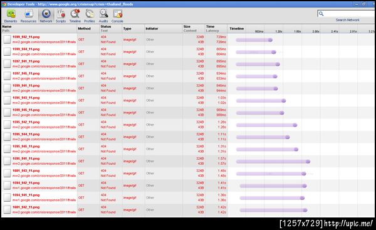Click file icon of 1601_942_11.png row
376x230 pixels.
pos(7,209)
